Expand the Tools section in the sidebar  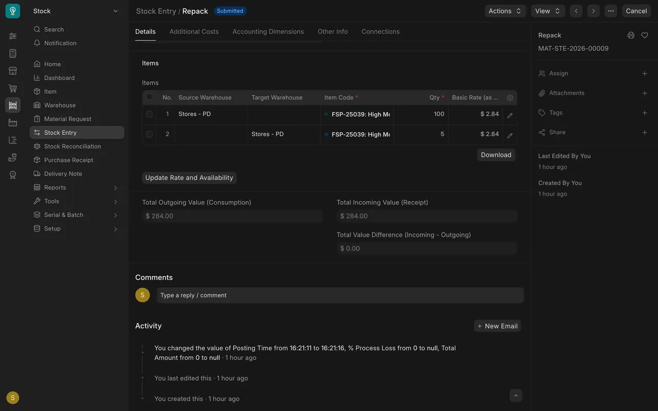coord(77,201)
